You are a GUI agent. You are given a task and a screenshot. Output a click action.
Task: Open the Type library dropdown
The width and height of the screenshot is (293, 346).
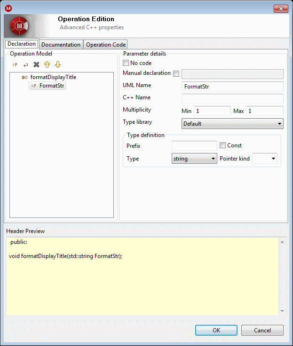pyautogui.click(x=232, y=124)
